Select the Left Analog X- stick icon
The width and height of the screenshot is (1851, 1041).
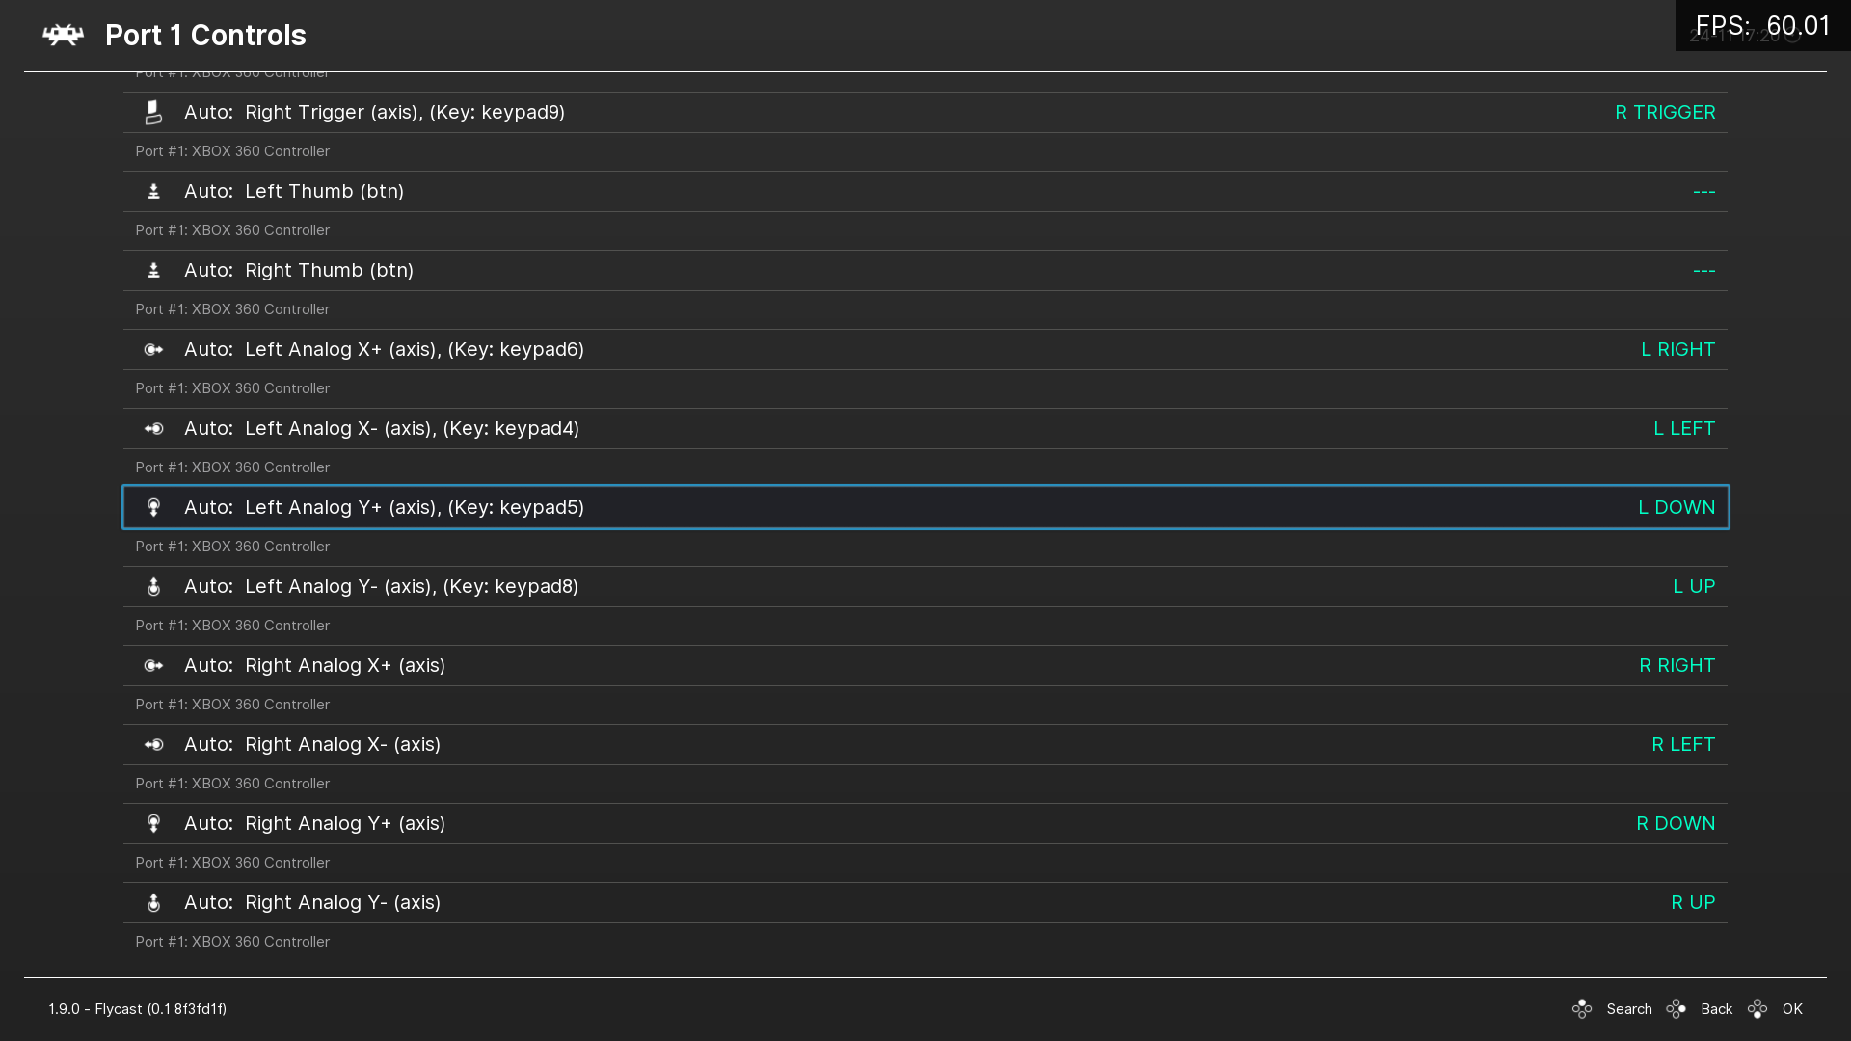click(x=153, y=428)
